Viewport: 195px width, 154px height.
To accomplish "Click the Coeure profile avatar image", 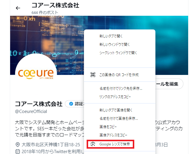I will pos(36,73).
